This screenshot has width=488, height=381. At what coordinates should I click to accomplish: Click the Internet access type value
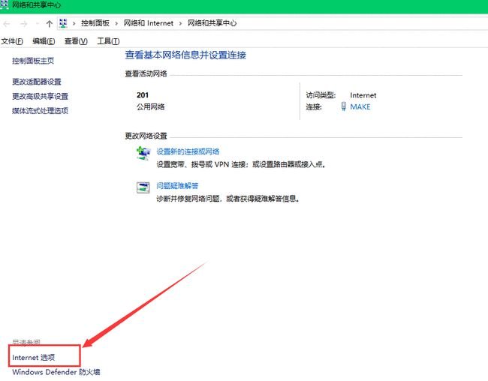point(363,95)
